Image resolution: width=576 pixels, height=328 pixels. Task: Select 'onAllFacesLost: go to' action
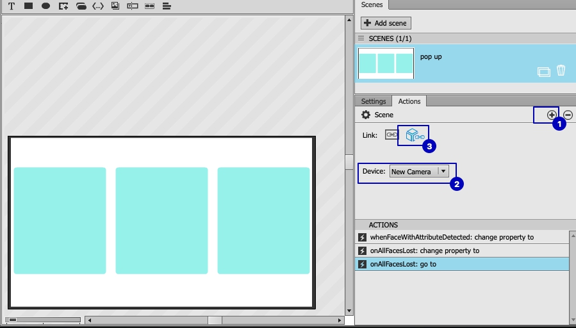[x=462, y=264]
